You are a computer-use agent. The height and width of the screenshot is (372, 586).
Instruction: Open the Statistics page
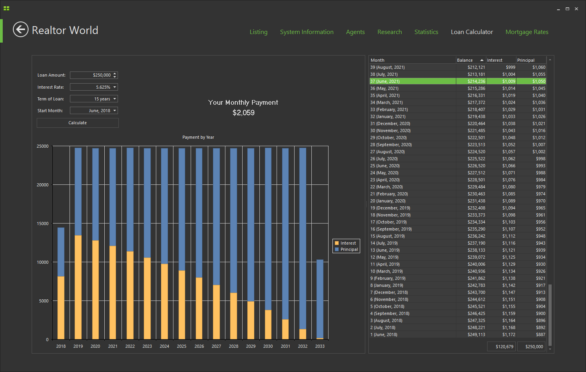click(x=426, y=32)
